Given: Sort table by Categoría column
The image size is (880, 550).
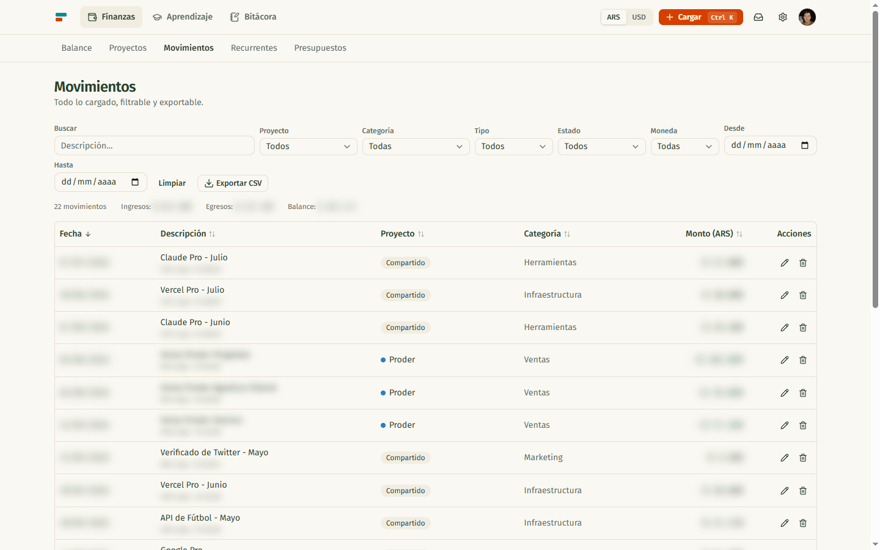Looking at the screenshot, I should (x=547, y=234).
